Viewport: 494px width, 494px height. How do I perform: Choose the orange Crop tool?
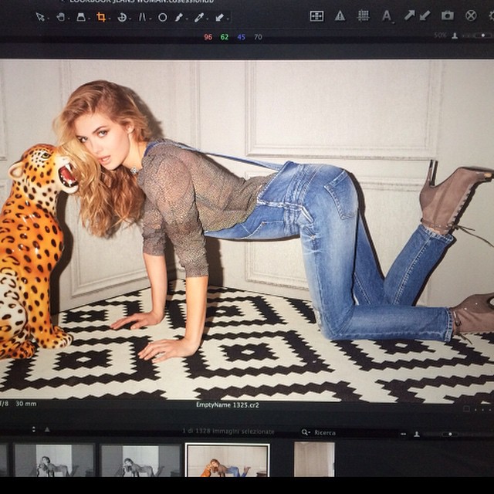click(x=101, y=17)
